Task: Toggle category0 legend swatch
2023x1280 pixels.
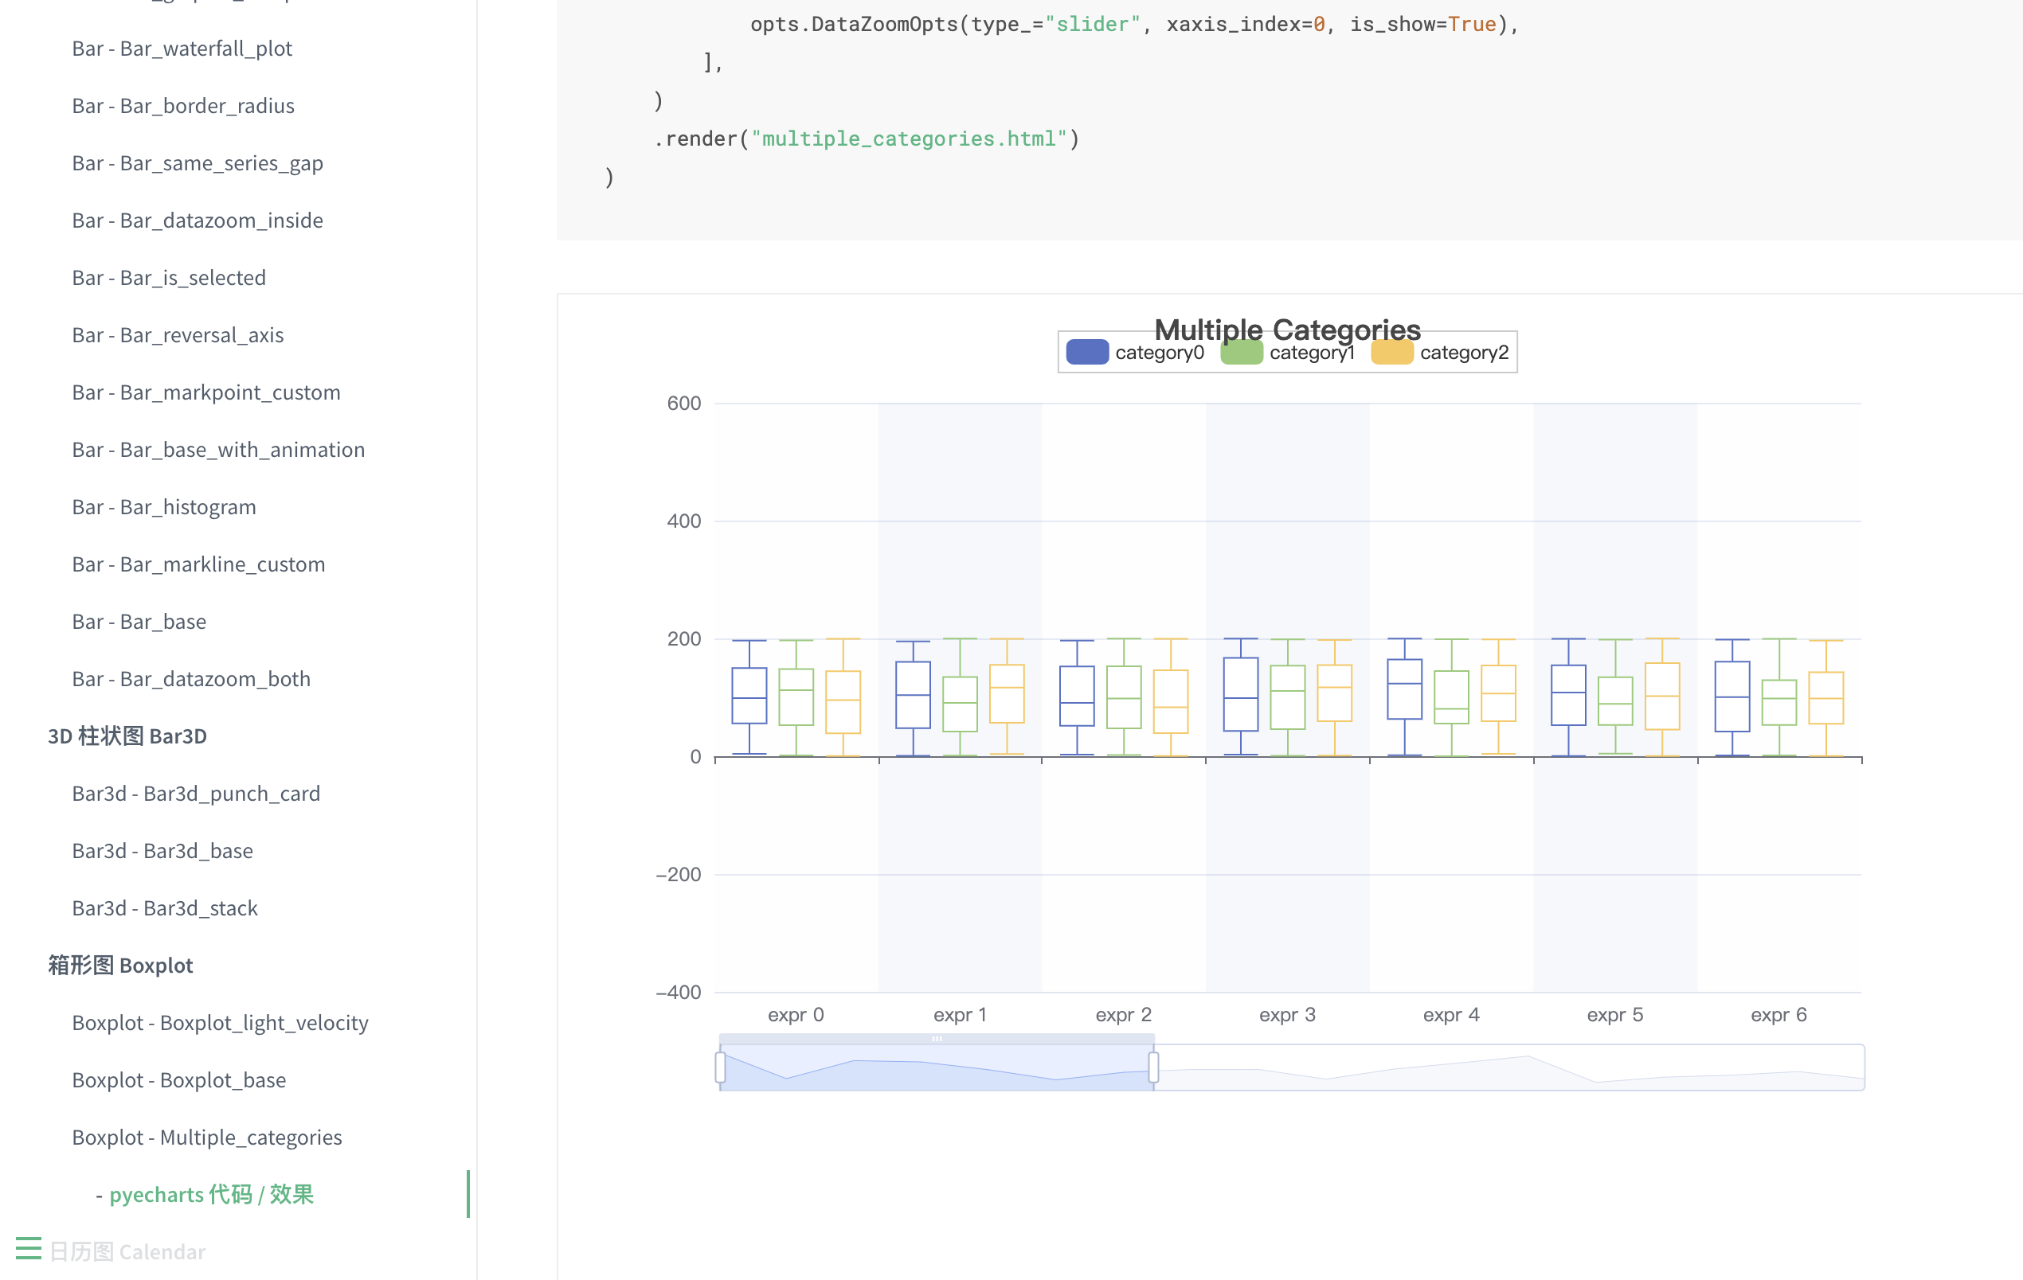Action: 1087,352
